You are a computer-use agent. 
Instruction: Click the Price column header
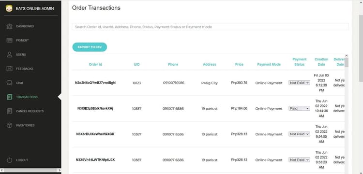[239, 64]
